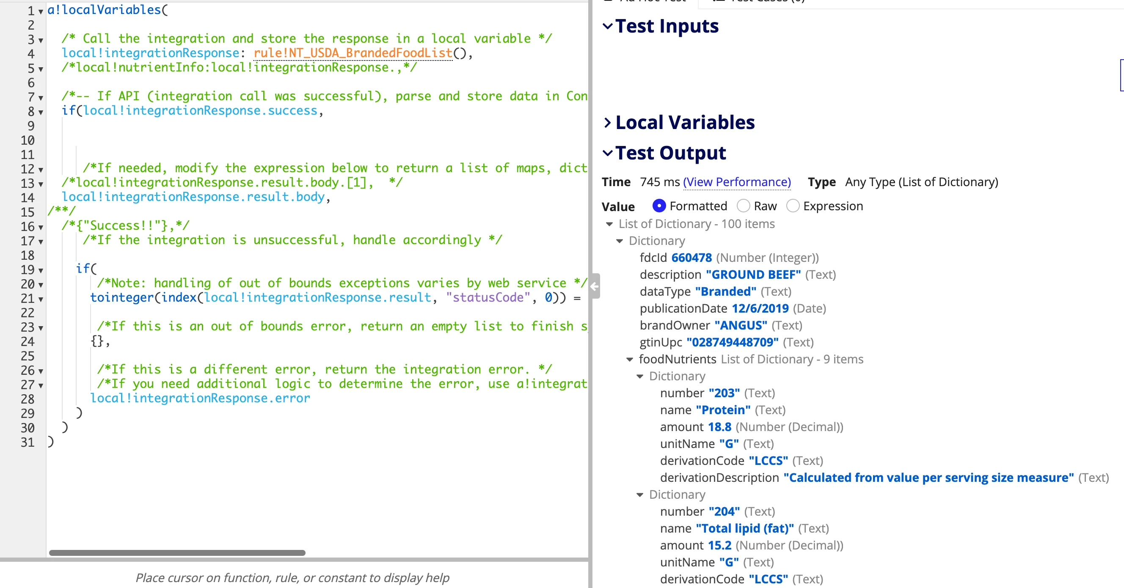The height and width of the screenshot is (588, 1124).
Task: Collapse the Dictionary node containing number "204"
Action: click(x=640, y=495)
